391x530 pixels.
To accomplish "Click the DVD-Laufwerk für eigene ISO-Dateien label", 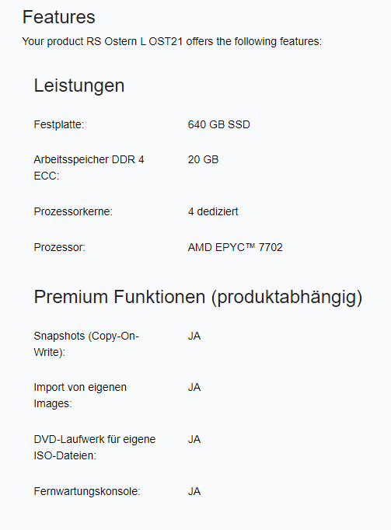I will (x=95, y=447).
